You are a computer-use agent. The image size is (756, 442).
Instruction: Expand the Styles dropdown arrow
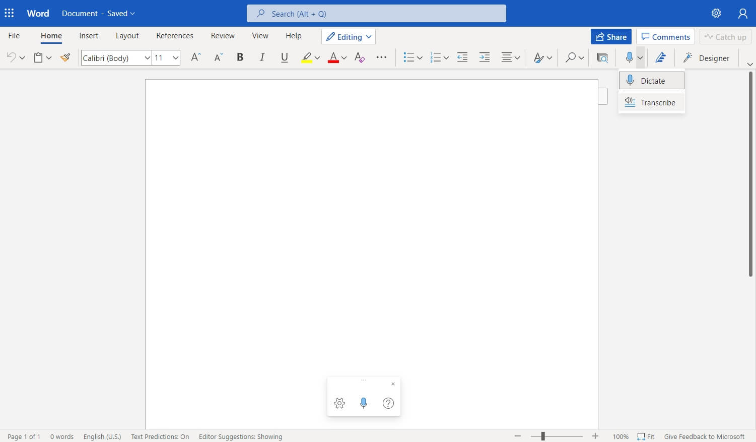tap(549, 58)
